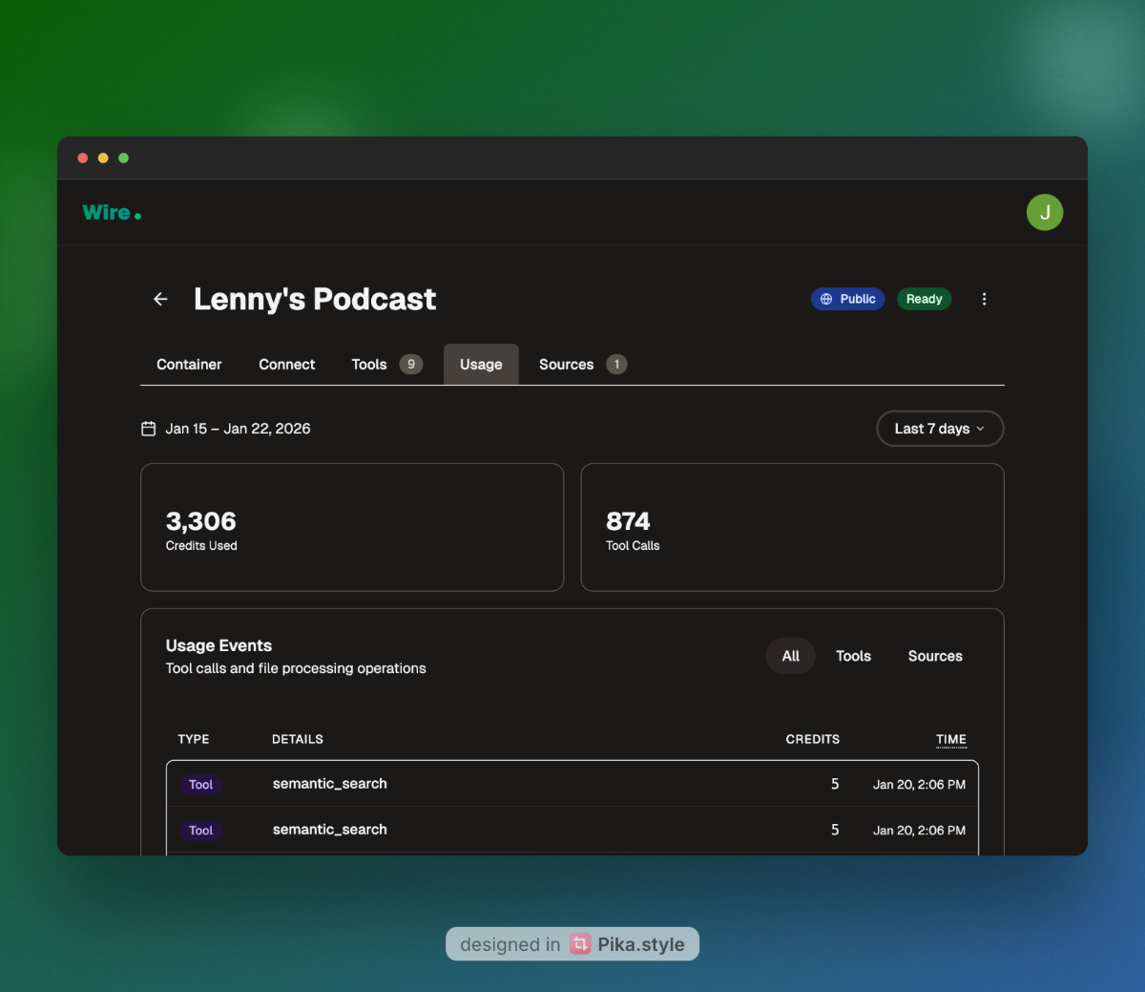Sort events by the TIME column header
1145x992 pixels.
click(950, 739)
